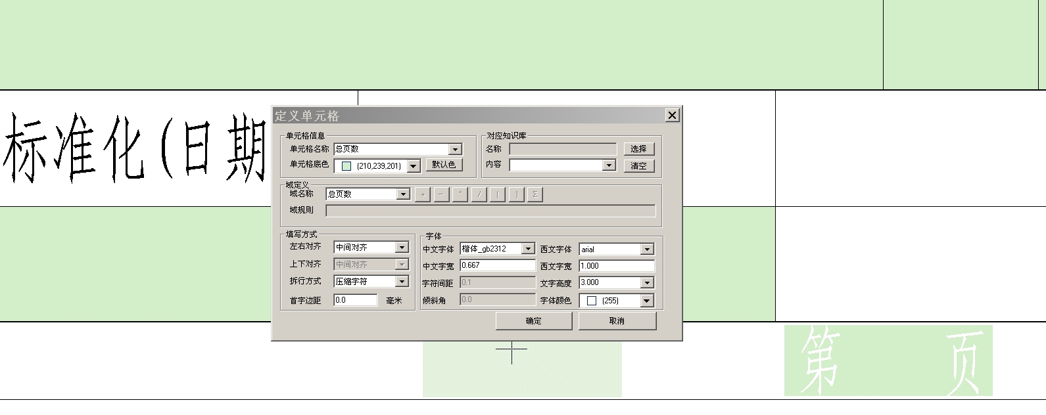Open the 西文字体 arial dropdown
The width and height of the screenshot is (1046, 415).
(x=647, y=250)
